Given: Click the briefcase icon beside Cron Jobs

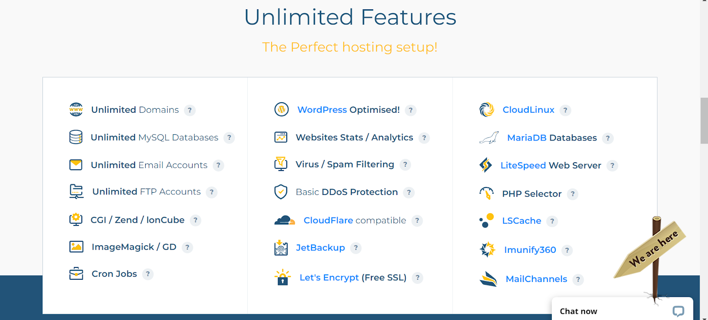Looking at the screenshot, I should [76, 274].
